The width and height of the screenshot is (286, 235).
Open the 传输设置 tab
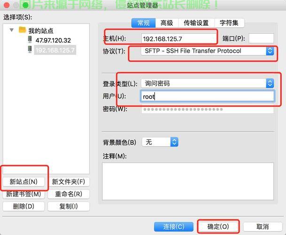196,23
